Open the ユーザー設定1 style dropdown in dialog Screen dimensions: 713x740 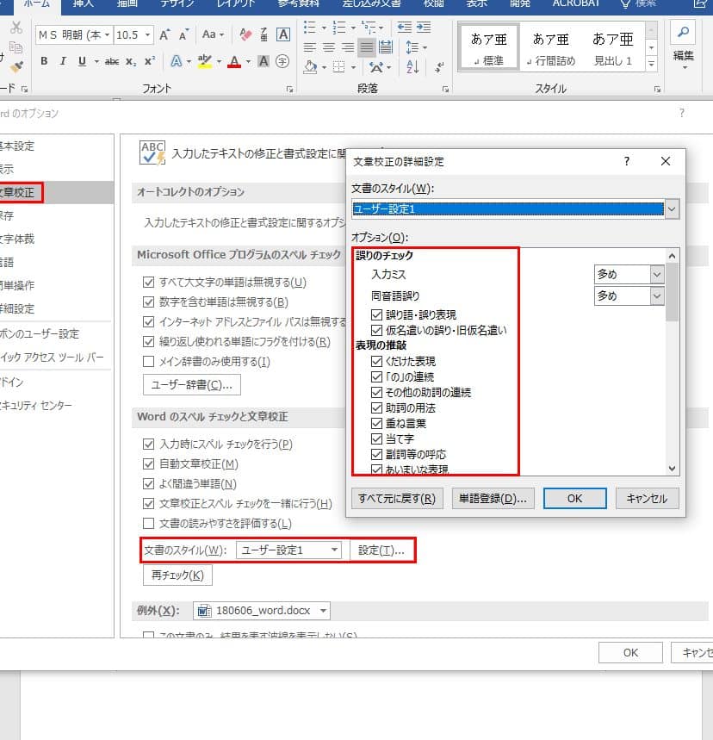tap(672, 208)
